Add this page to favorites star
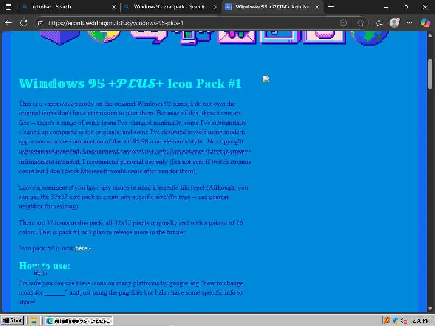The width and height of the screenshot is (435, 326). [360, 23]
